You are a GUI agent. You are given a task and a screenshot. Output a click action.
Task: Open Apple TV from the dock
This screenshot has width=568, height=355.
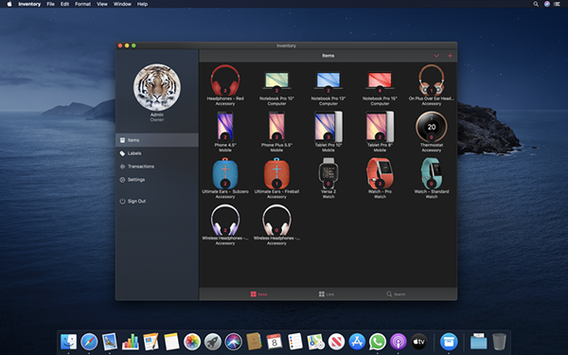[x=418, y=342]
